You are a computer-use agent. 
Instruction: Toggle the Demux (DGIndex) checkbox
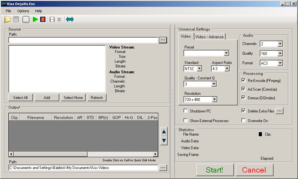243,98
